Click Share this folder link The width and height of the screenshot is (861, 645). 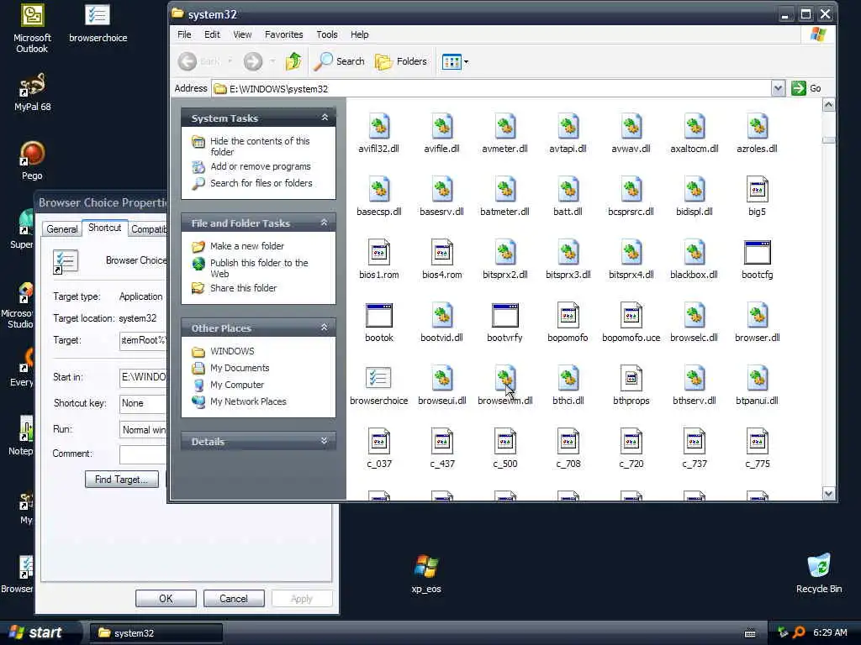(x=243, y=288)
